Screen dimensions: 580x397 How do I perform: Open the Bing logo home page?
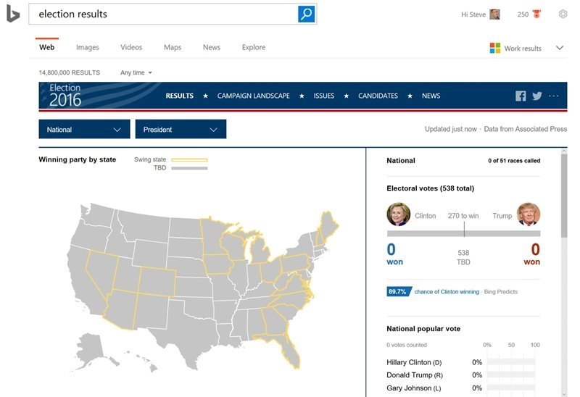coord(13,14)
